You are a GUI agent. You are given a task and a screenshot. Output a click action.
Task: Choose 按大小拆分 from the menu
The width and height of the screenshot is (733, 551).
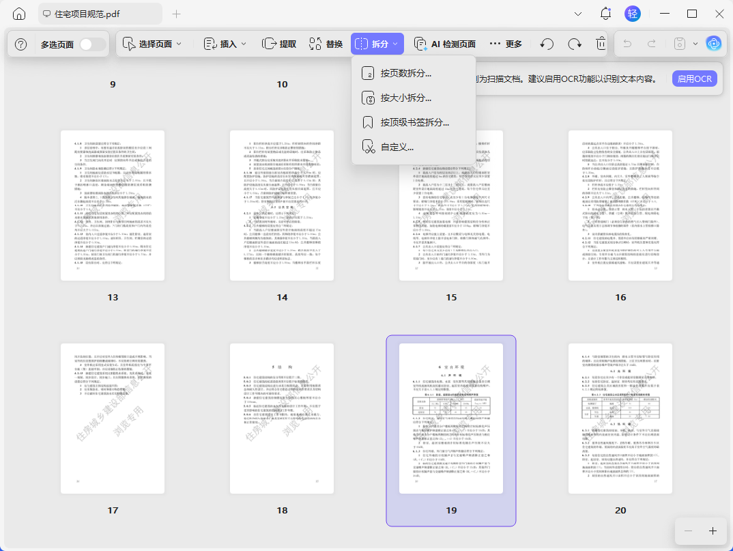(413, 98)
